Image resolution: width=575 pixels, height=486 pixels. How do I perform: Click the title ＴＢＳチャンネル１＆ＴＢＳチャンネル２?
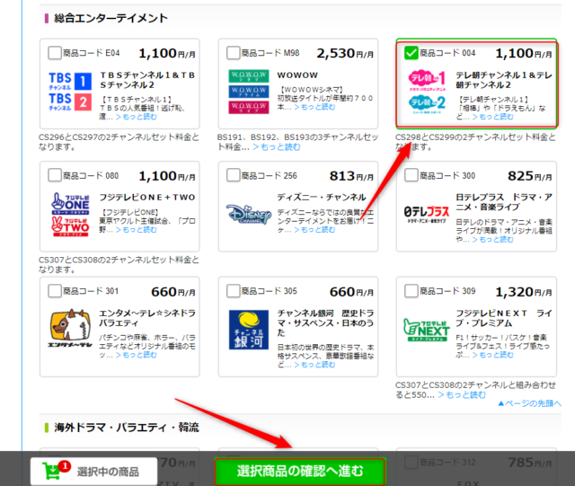(147, 80)
